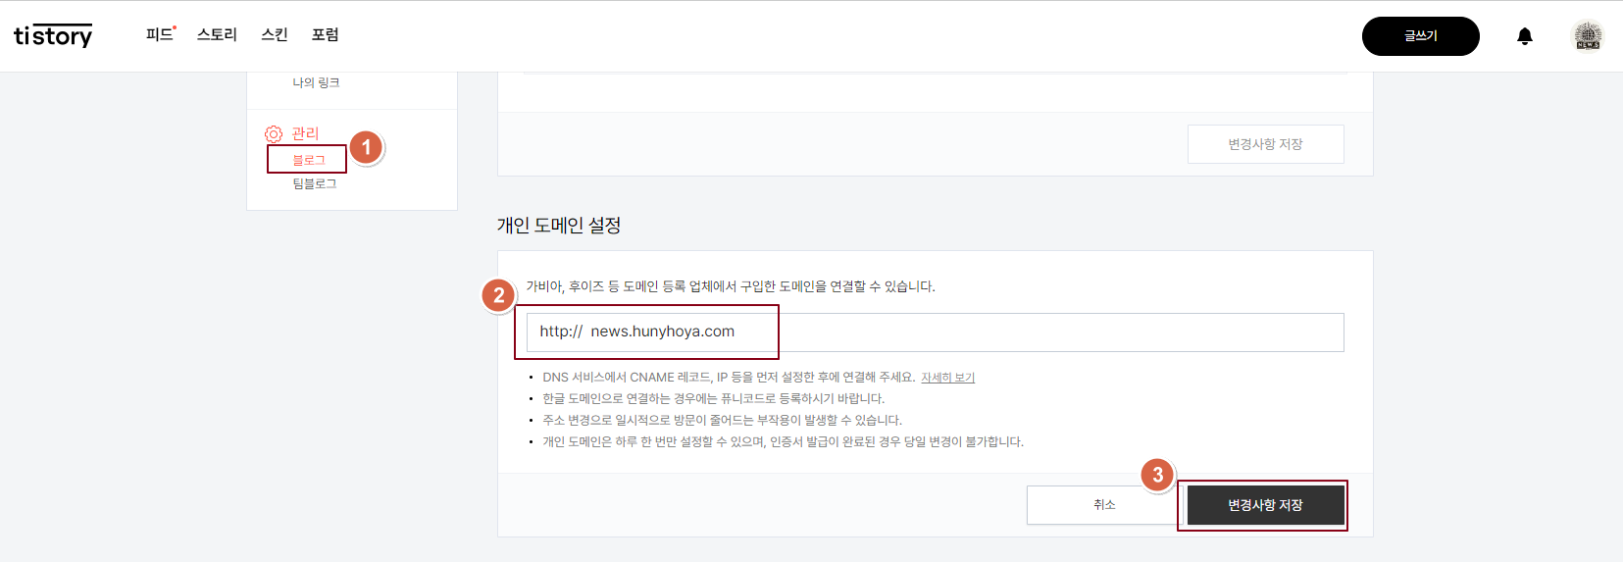Click the note '개인 도메인은 하루 한 번만'
Screen dimensions: 1623x562
(784, 442)
